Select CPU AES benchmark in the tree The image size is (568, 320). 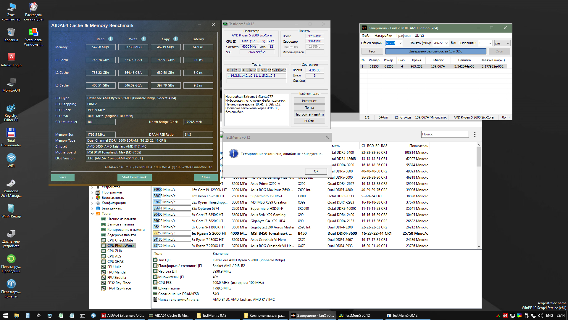pos(114,256)
